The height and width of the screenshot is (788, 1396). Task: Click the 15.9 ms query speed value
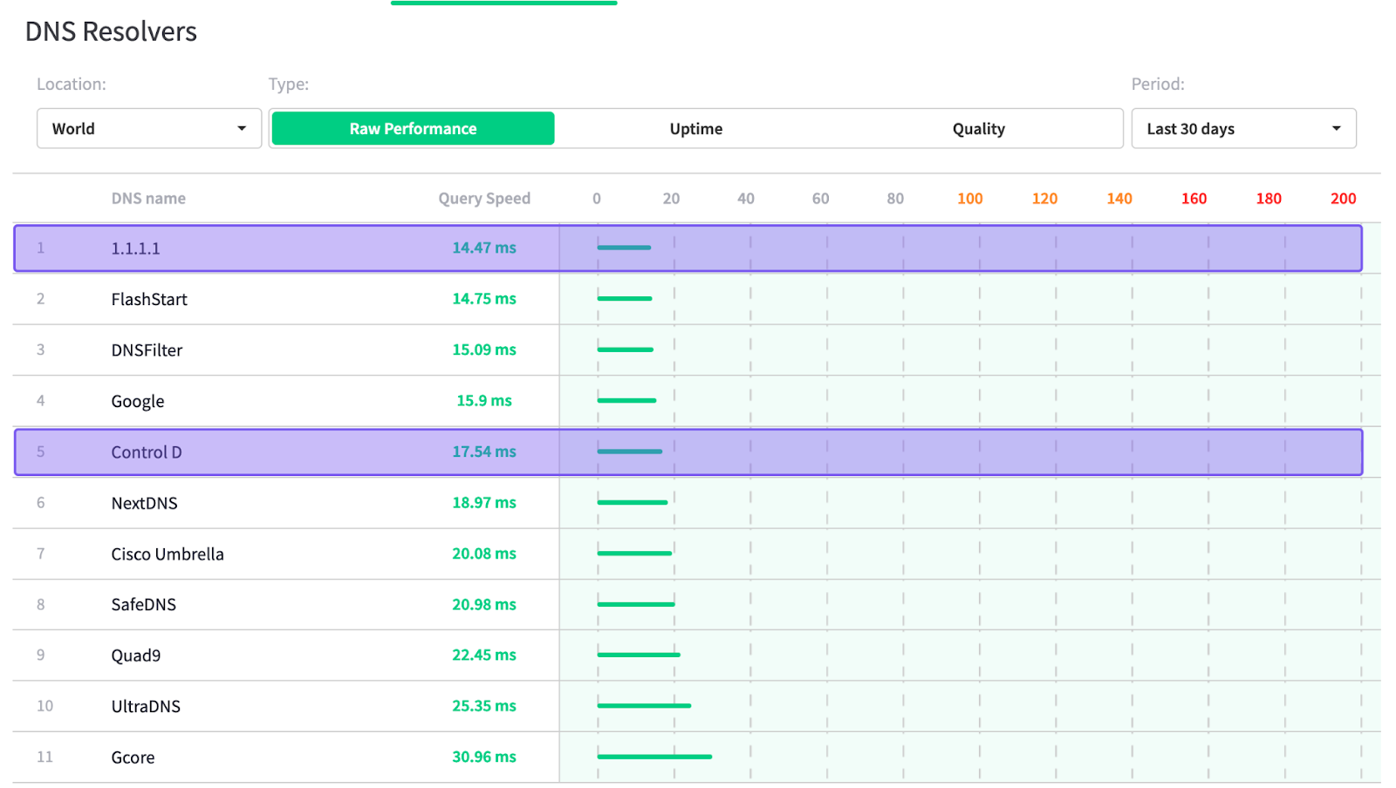(484, 400)
